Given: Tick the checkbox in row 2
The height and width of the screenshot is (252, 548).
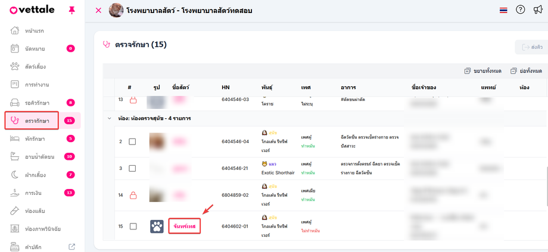Looking at the screenshot, I should click(132, 142).
